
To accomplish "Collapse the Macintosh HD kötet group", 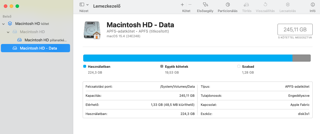I will click(3, 24).
